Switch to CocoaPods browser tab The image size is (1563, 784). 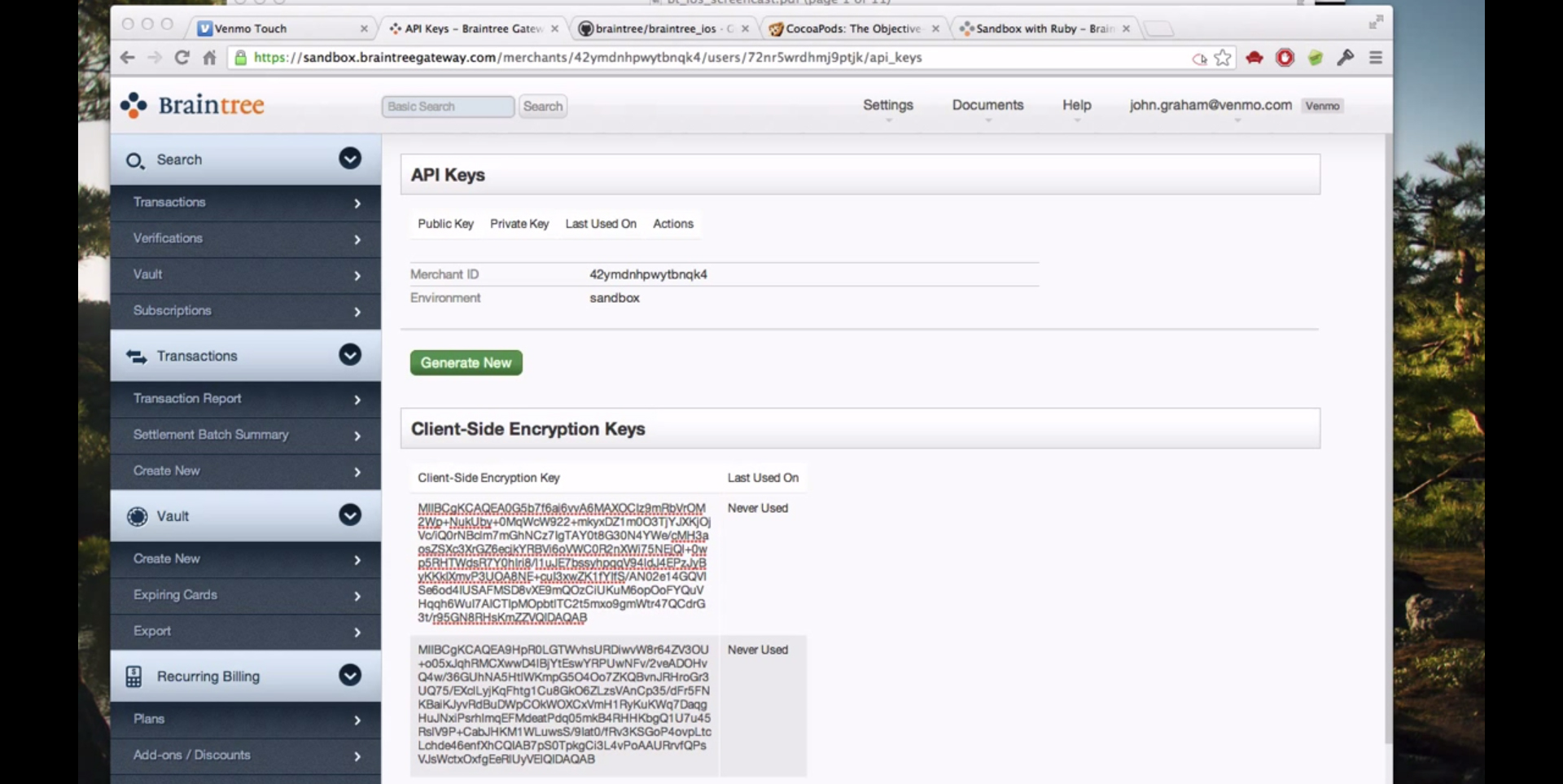tap(854, 28)
